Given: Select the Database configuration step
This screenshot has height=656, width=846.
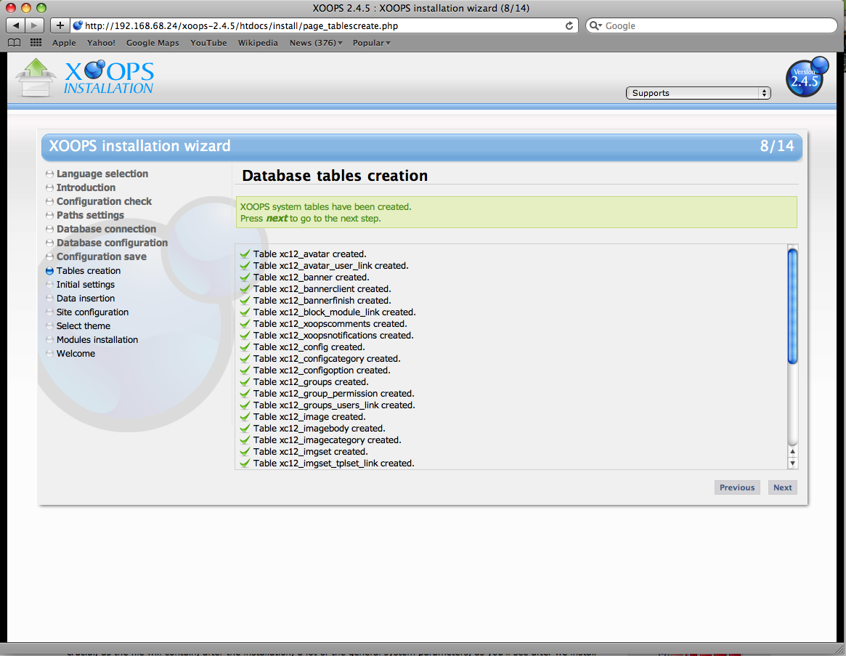Looking at the screenshot, I should point(111,243).
